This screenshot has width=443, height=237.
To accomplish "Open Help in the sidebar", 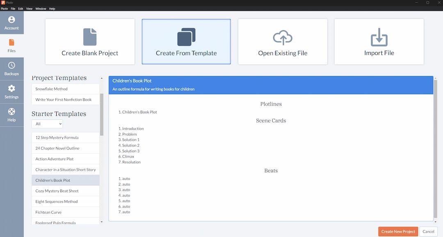I will (11, 115).
